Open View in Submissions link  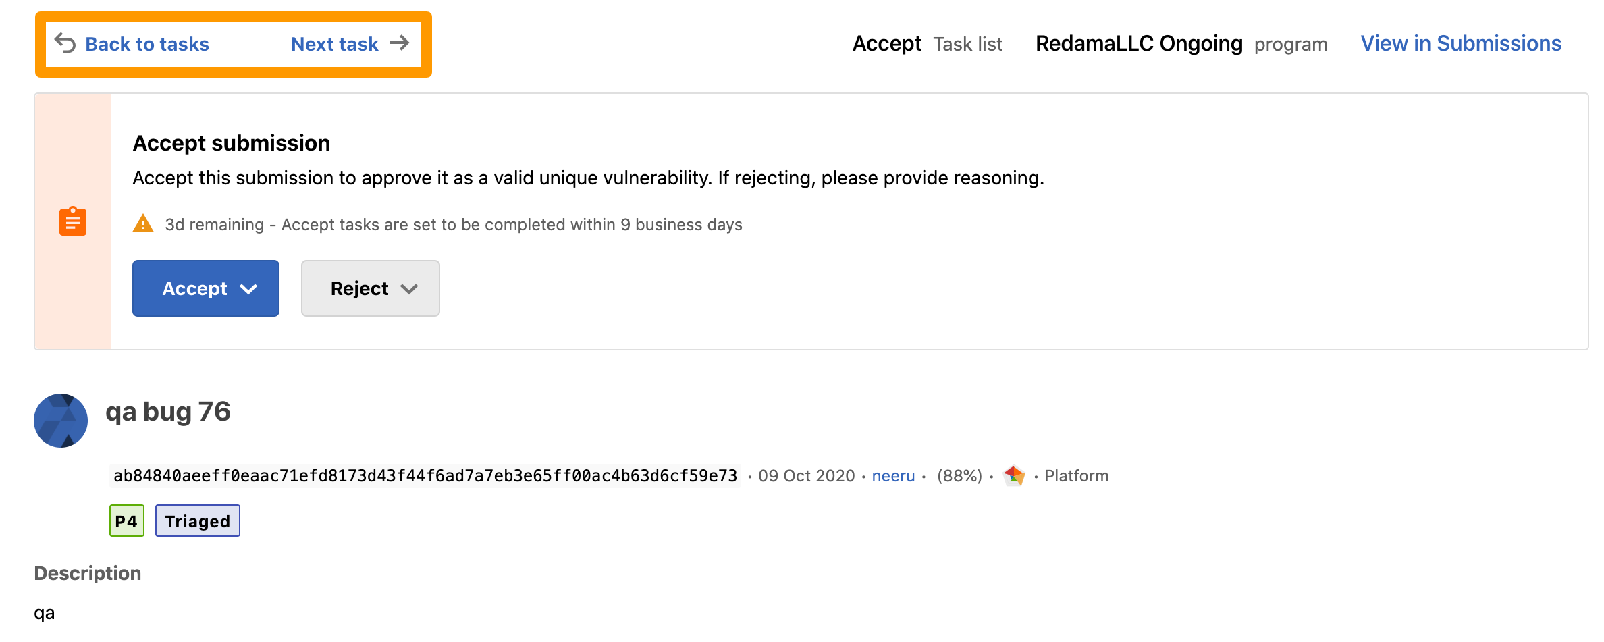1461,43
